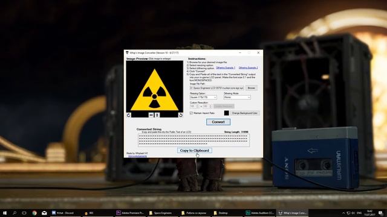Click Copy to Clipboard button

pyautogui.click(x=195, y=151)
